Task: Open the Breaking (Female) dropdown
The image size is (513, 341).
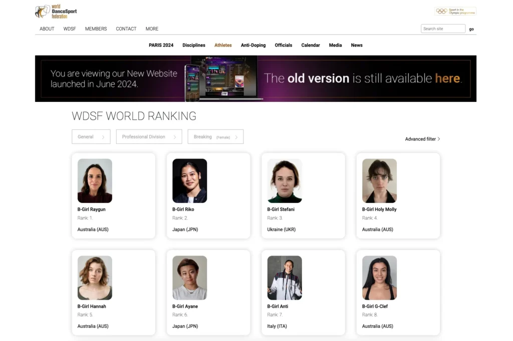Action: pos(215,136)
